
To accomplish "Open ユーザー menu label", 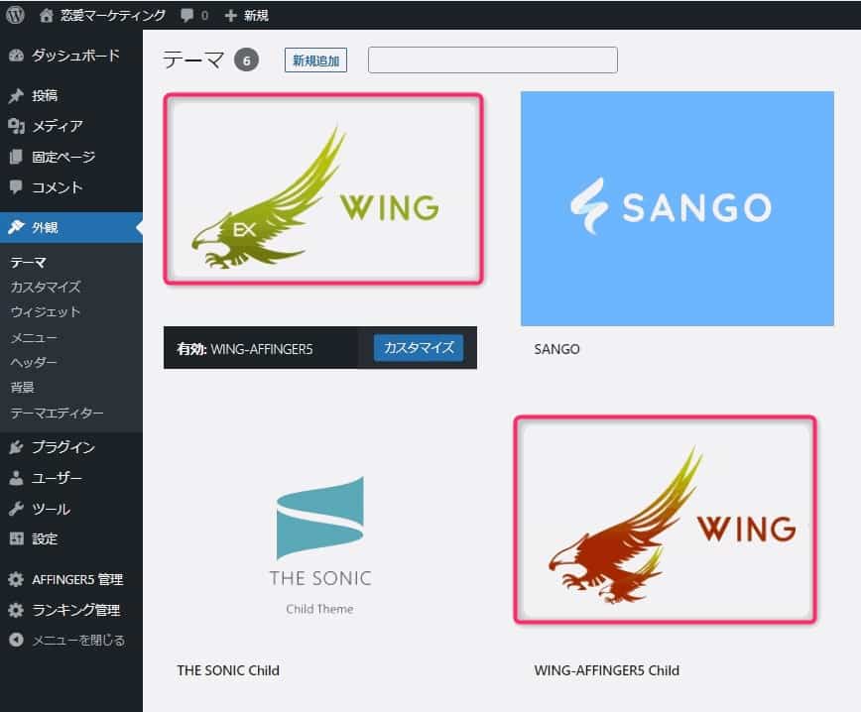I will (x=58, y=478).
